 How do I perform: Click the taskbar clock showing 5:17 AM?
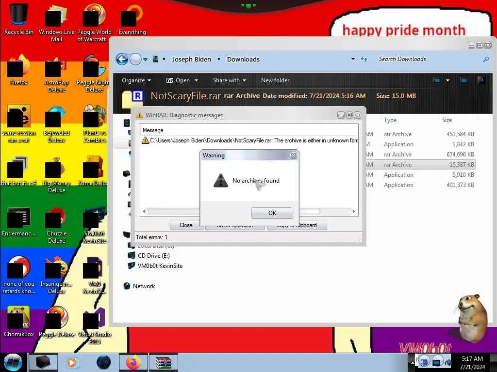472,362
